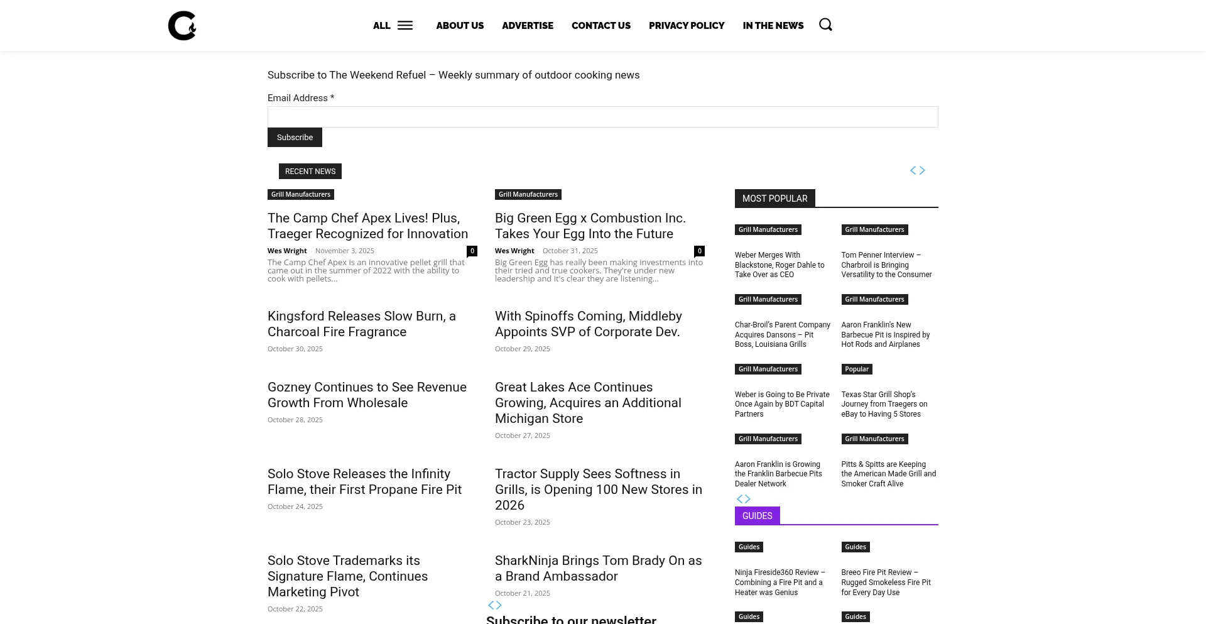Open Weber is Going to Be Private article
This screenshot has width=1206, height=624.
782,405
